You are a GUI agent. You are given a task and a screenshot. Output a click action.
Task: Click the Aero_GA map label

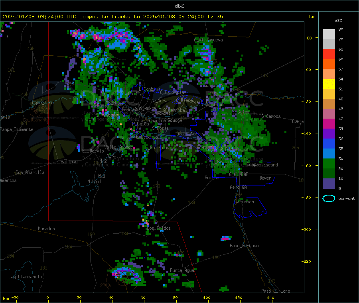[239, 188]
